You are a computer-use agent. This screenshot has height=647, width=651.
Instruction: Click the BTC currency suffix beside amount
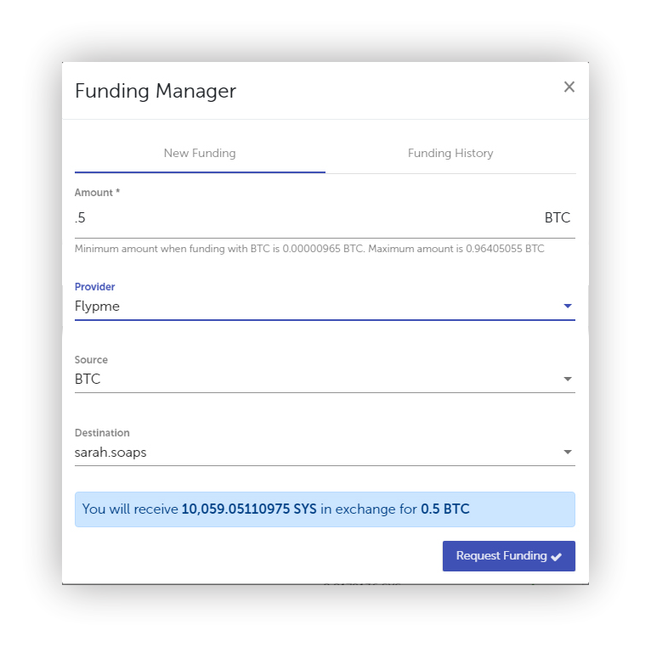tap(558, 218)
